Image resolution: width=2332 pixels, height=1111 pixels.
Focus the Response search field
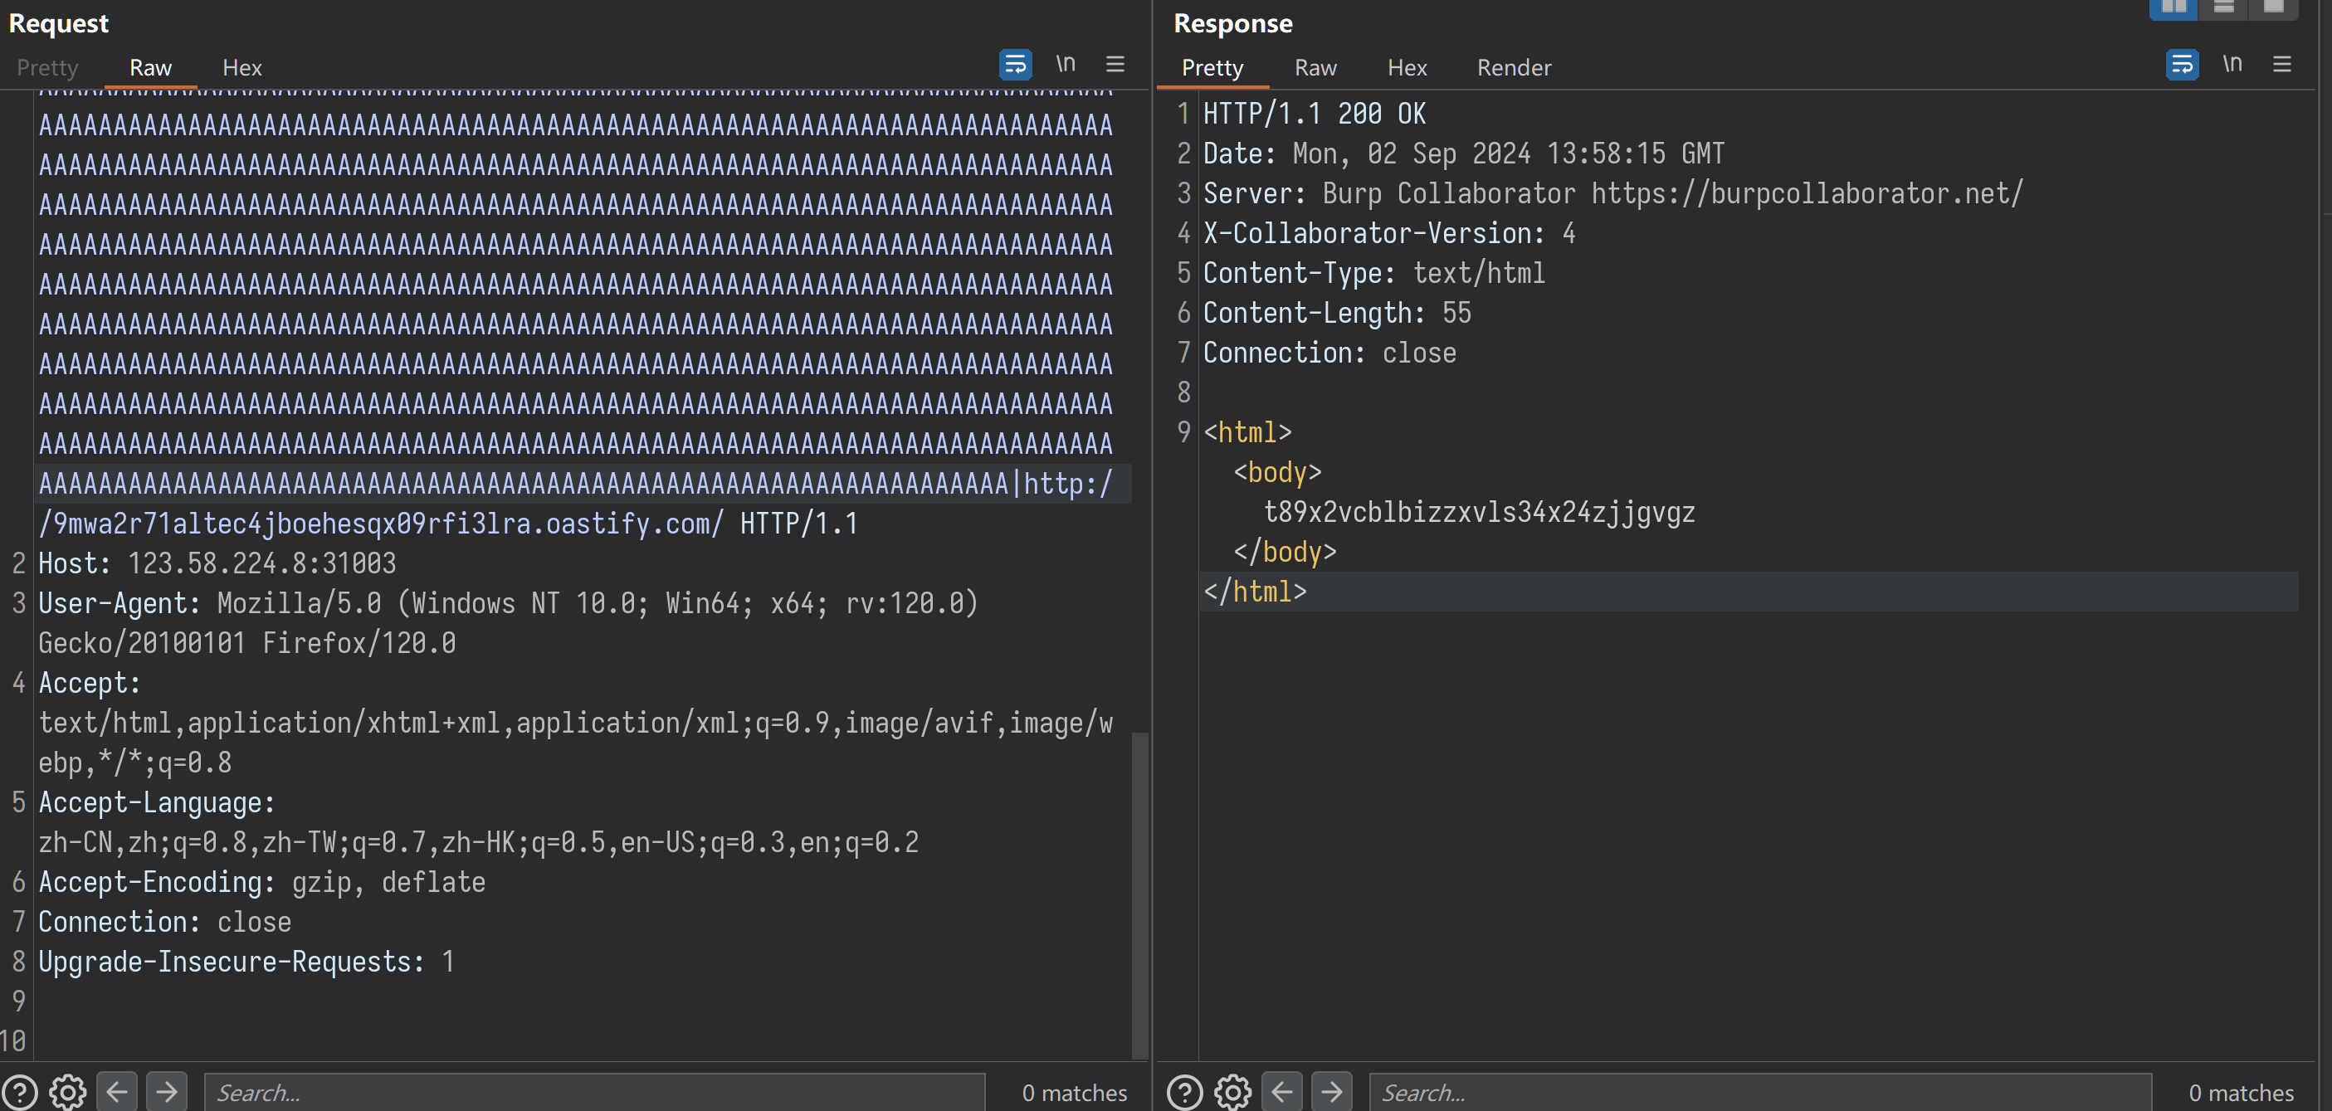click(1760, 1093)
